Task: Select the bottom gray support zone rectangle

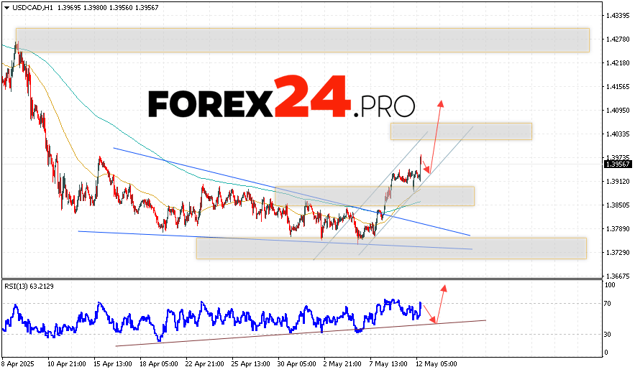Action: [390, 248]
